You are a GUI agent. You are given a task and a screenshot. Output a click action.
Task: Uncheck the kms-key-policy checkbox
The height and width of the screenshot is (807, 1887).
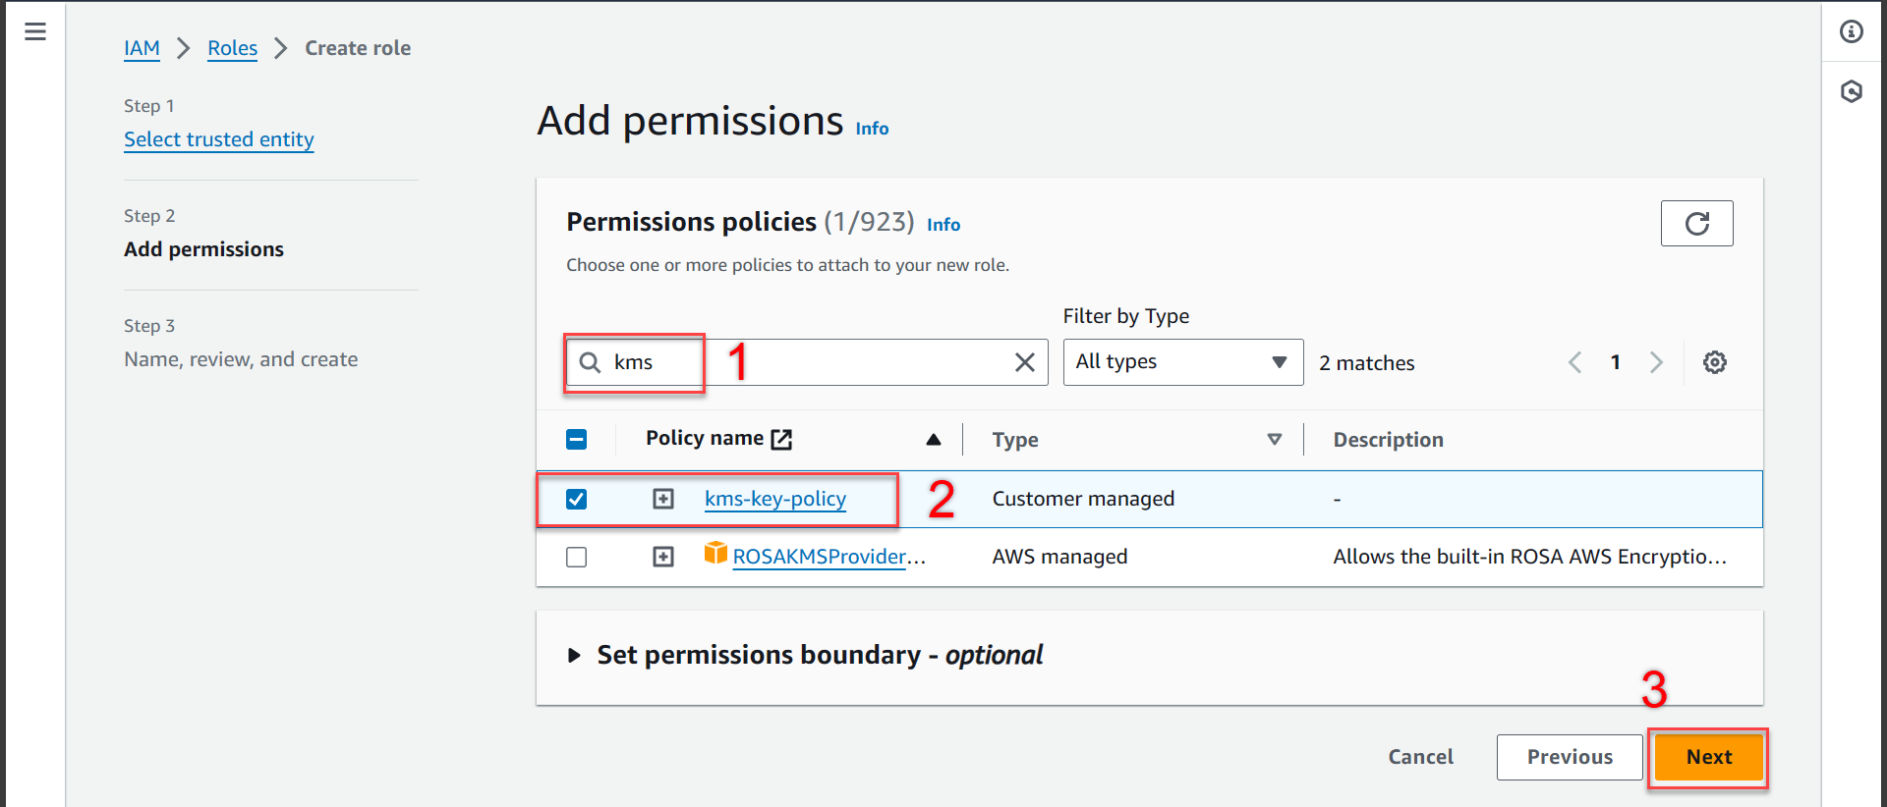(x=577, y=500)
